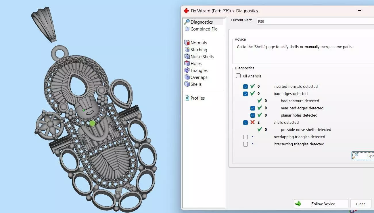This screenshot has width=374, height=213.
Task: Click the shells detected count of 2
Action: 259,122
